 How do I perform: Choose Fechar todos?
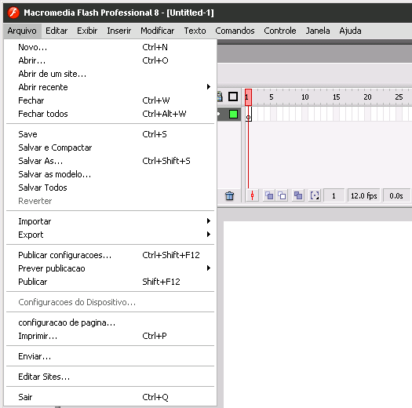[x=111, y=114]
